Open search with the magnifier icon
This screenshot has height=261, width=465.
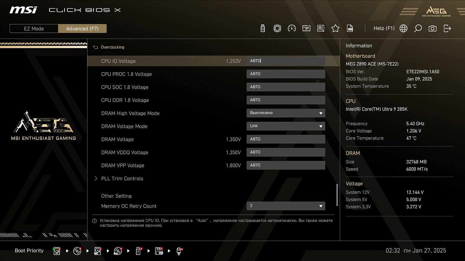418,28
